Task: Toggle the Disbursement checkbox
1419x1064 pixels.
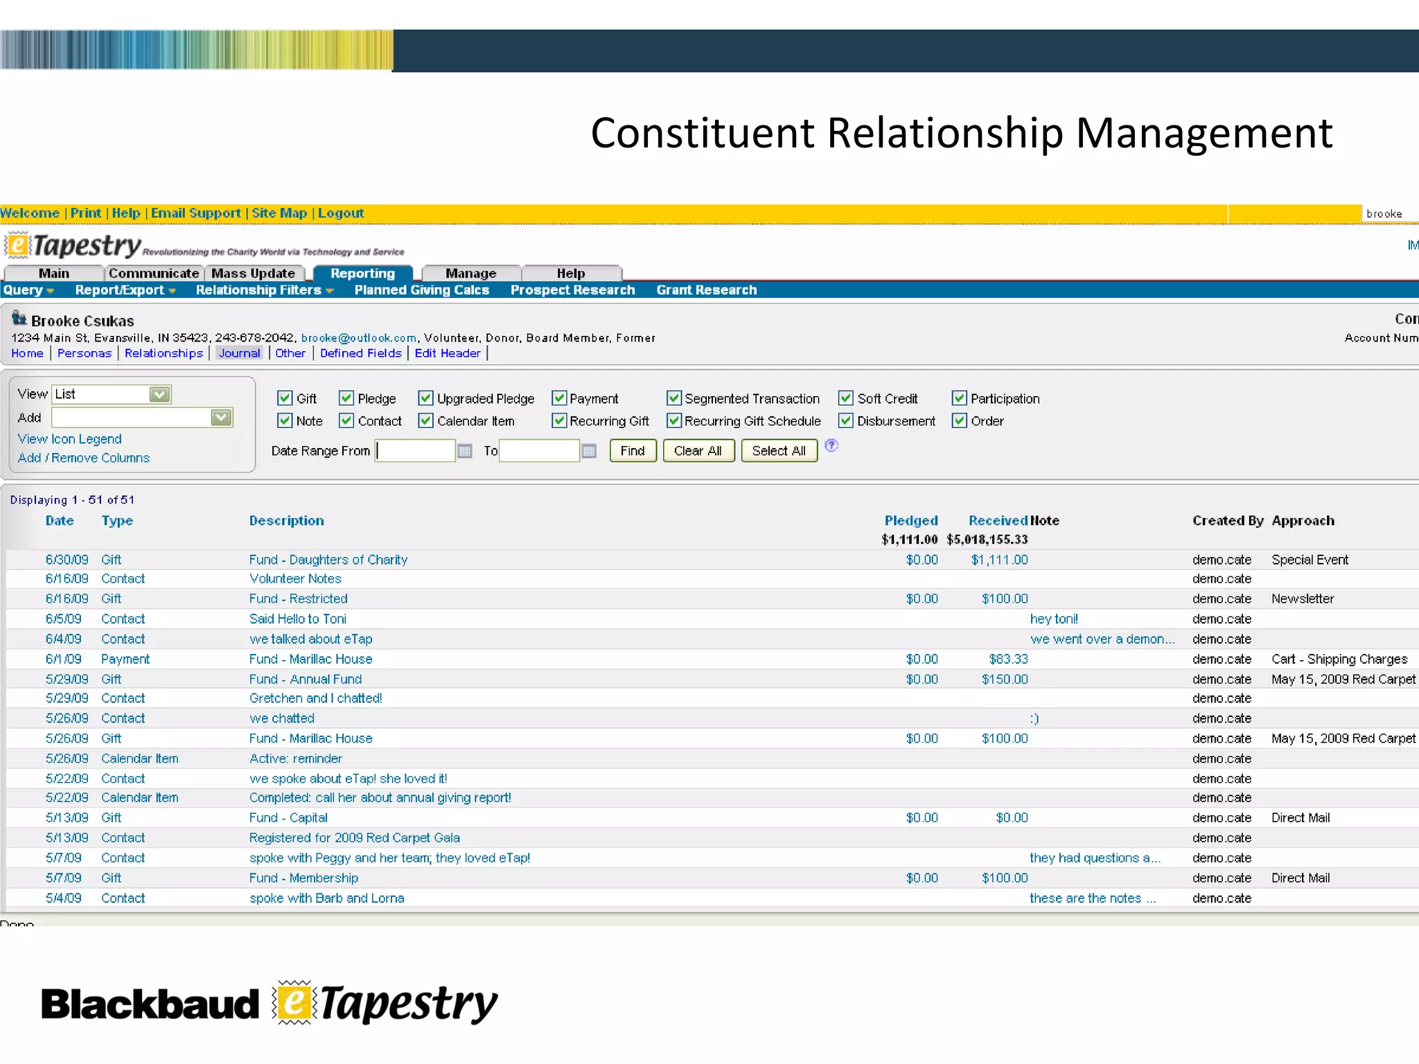Action: click(x=845, y=420)
